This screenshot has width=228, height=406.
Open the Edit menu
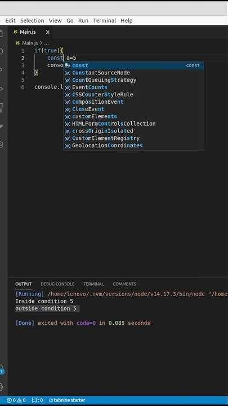[x=10, y=20]
